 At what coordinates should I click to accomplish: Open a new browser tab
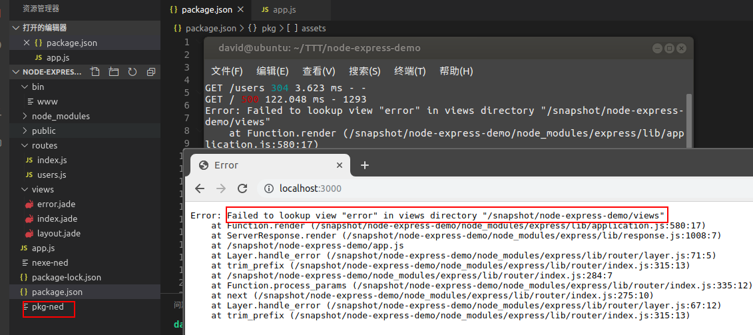[364, 165]
